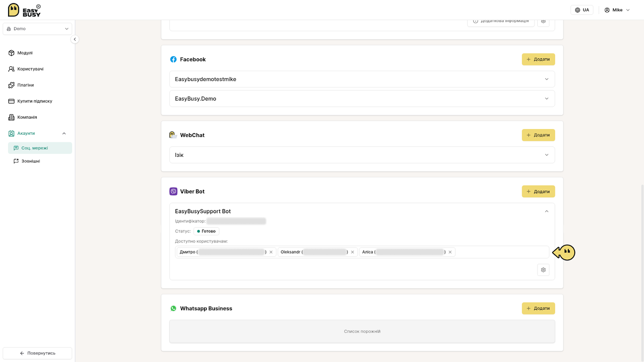Viewport: 644px width, 362px height.
Task: Click the WebChat logo icon
Action: coord(173,135)
